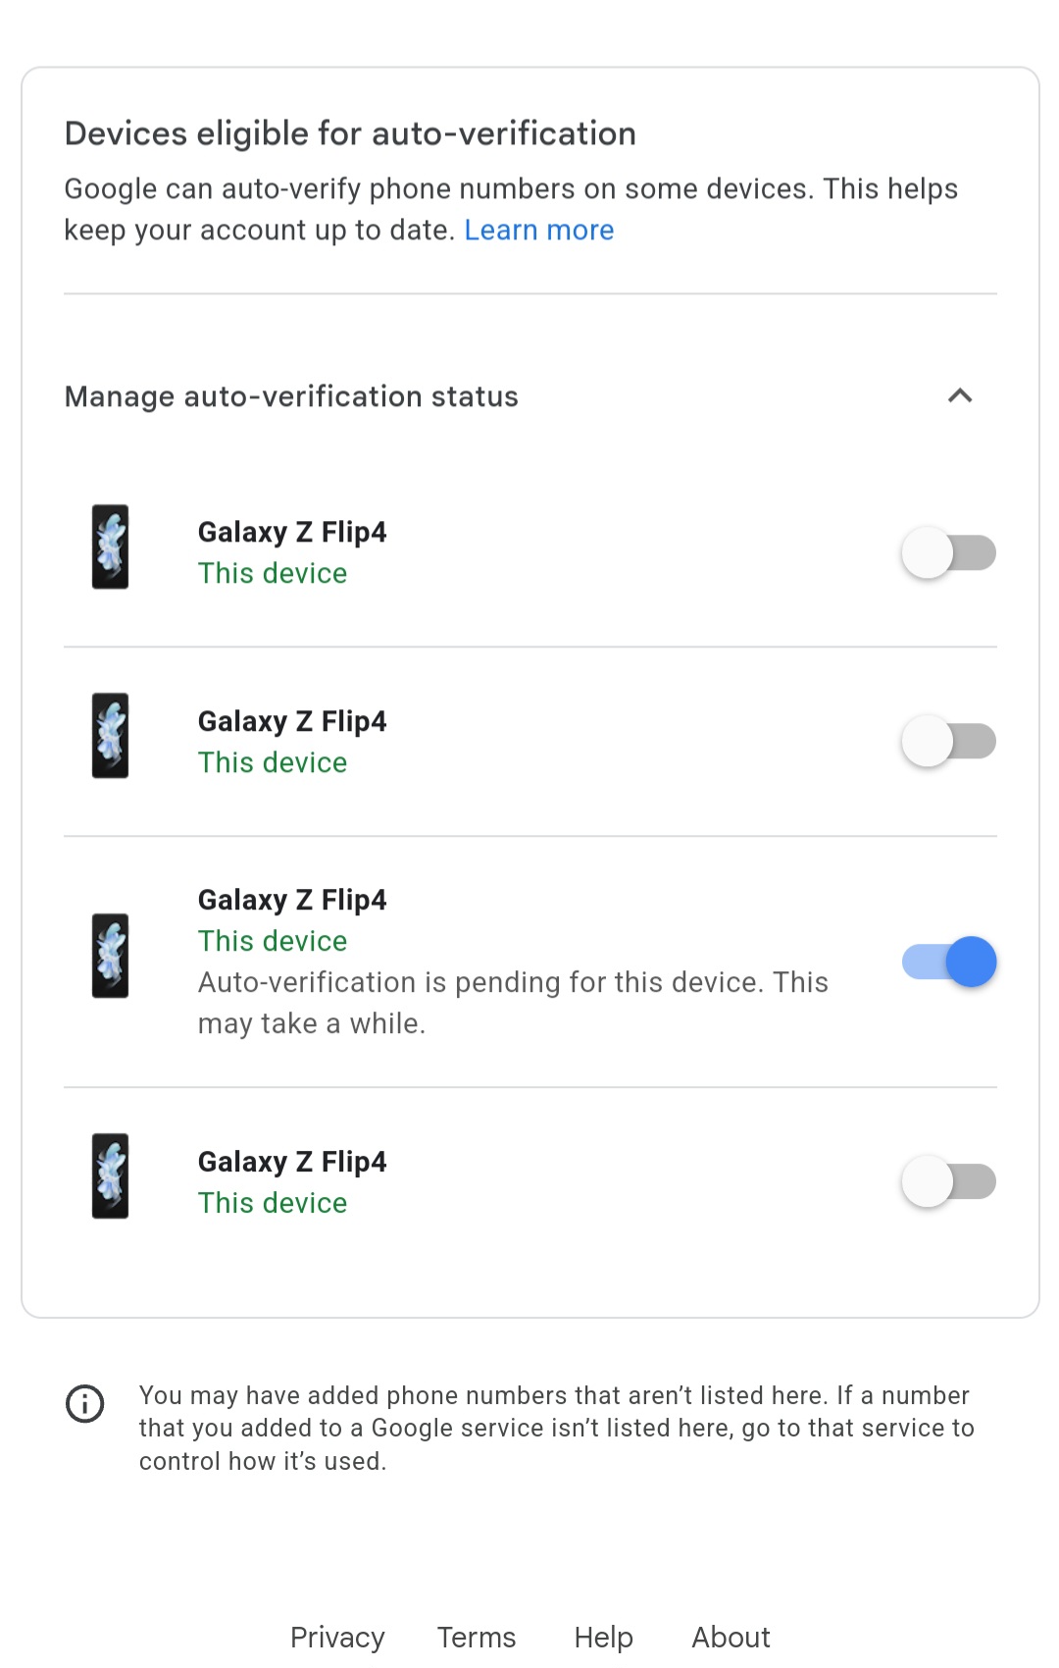The height and width of the screenshot is (1668, 1059).
Task: Click the phone icon of the pending device
Action: coord(110,955)
